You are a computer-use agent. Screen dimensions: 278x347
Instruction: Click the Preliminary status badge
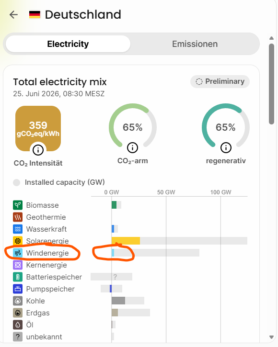[220, 82]
